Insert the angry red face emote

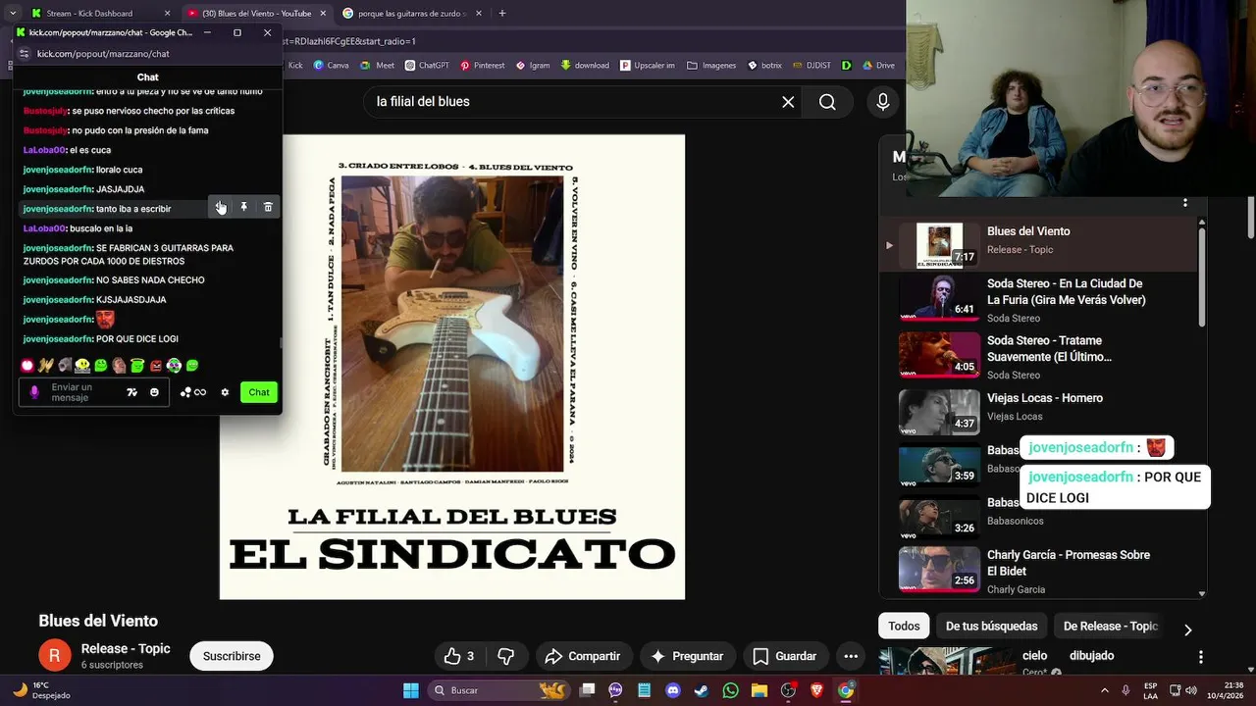(155, 366)
